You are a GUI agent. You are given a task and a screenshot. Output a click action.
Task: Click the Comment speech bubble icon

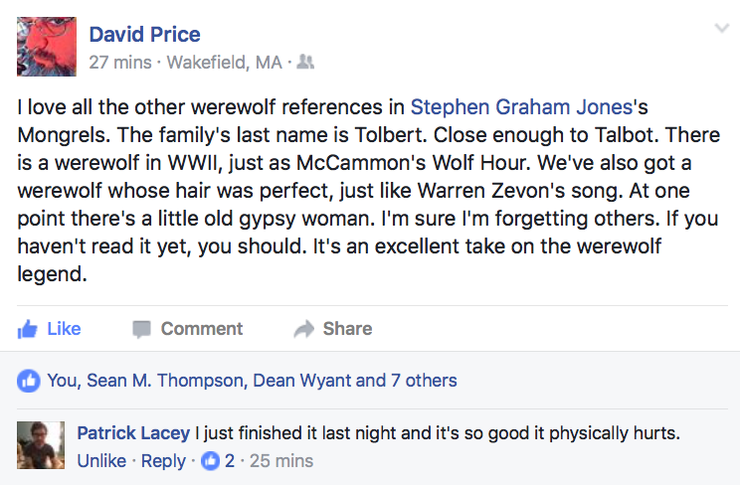141,329
